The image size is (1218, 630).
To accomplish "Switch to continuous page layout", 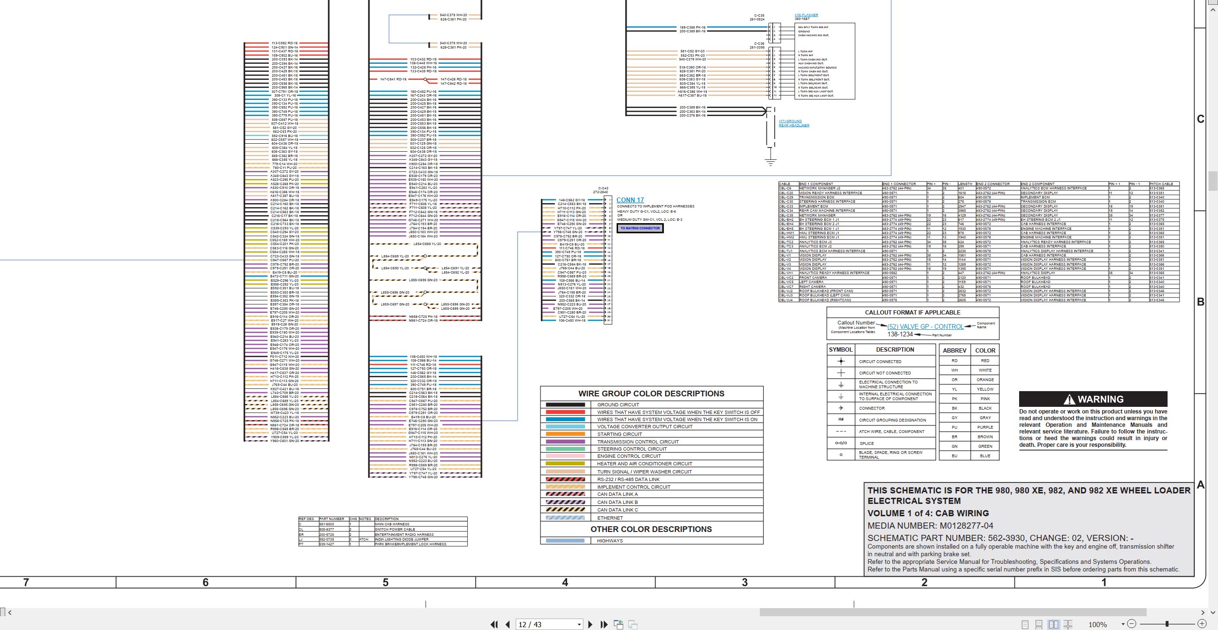I will 1039,624.
